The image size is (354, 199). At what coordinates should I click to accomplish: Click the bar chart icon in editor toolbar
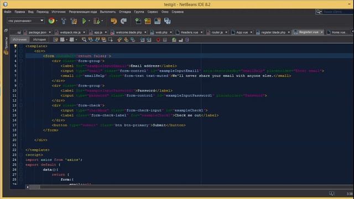(x=181, y=40)
